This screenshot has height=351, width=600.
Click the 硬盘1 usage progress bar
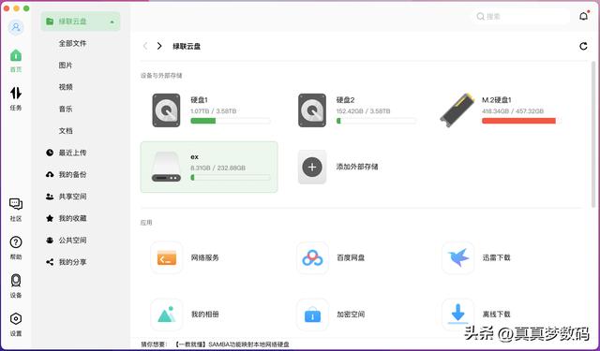pyautogui.click(x=231, y=121)
